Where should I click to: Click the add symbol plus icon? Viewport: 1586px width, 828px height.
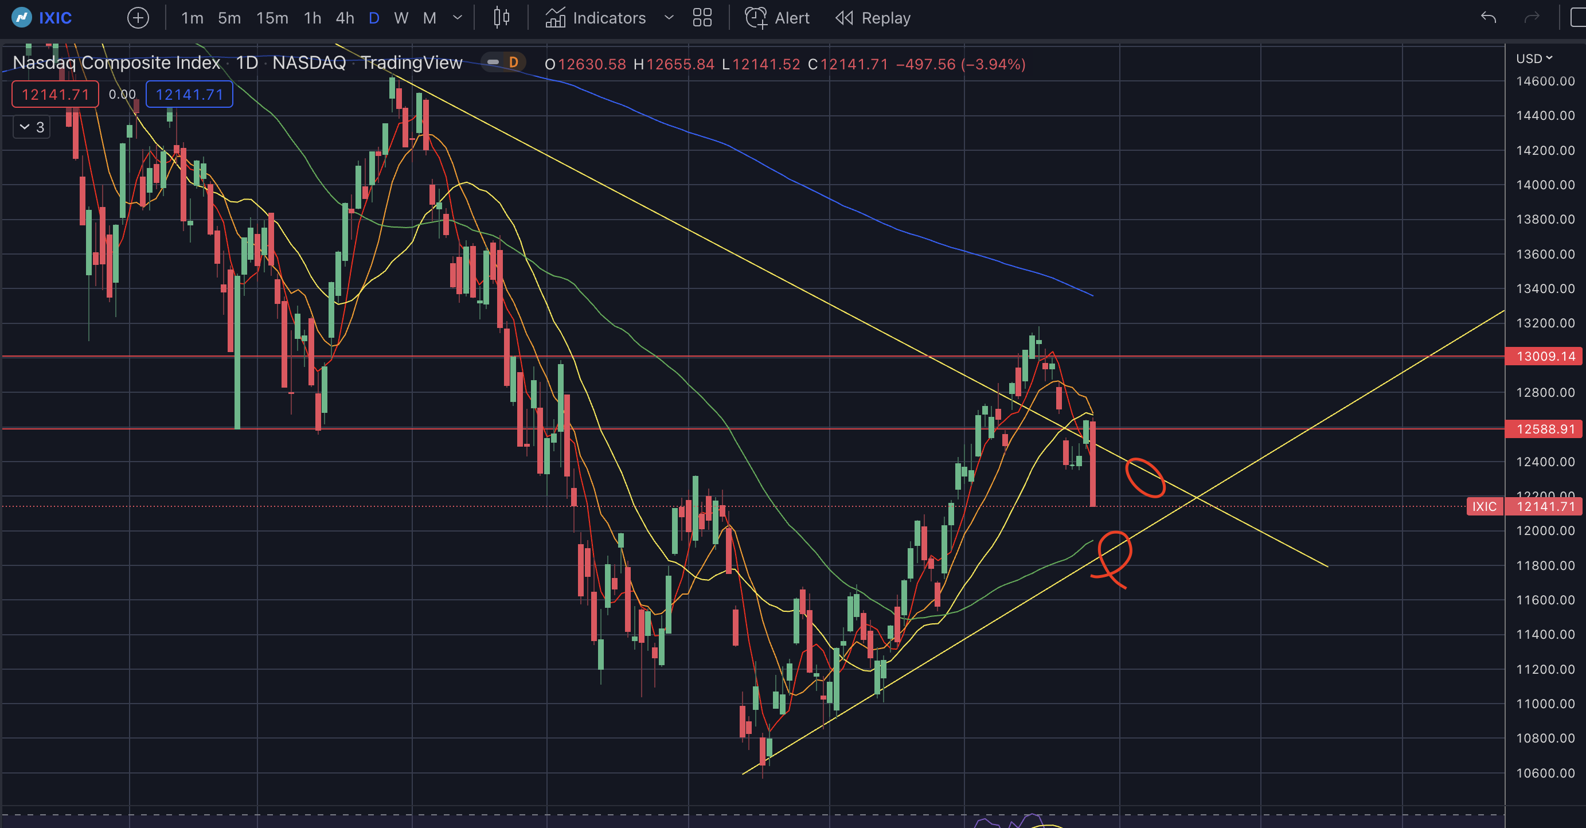point(138,18)
